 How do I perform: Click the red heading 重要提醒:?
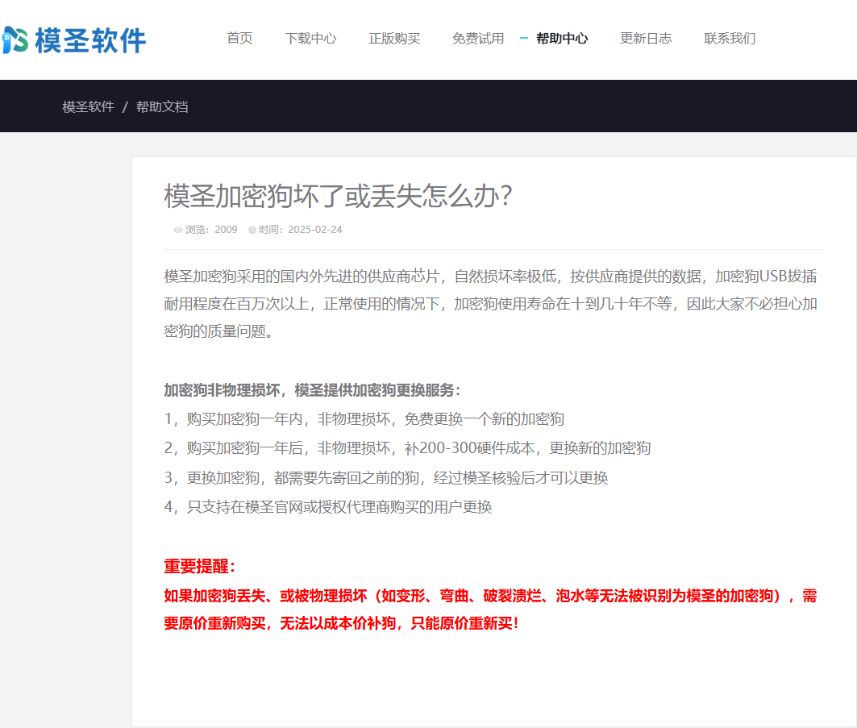coord(199,566)
